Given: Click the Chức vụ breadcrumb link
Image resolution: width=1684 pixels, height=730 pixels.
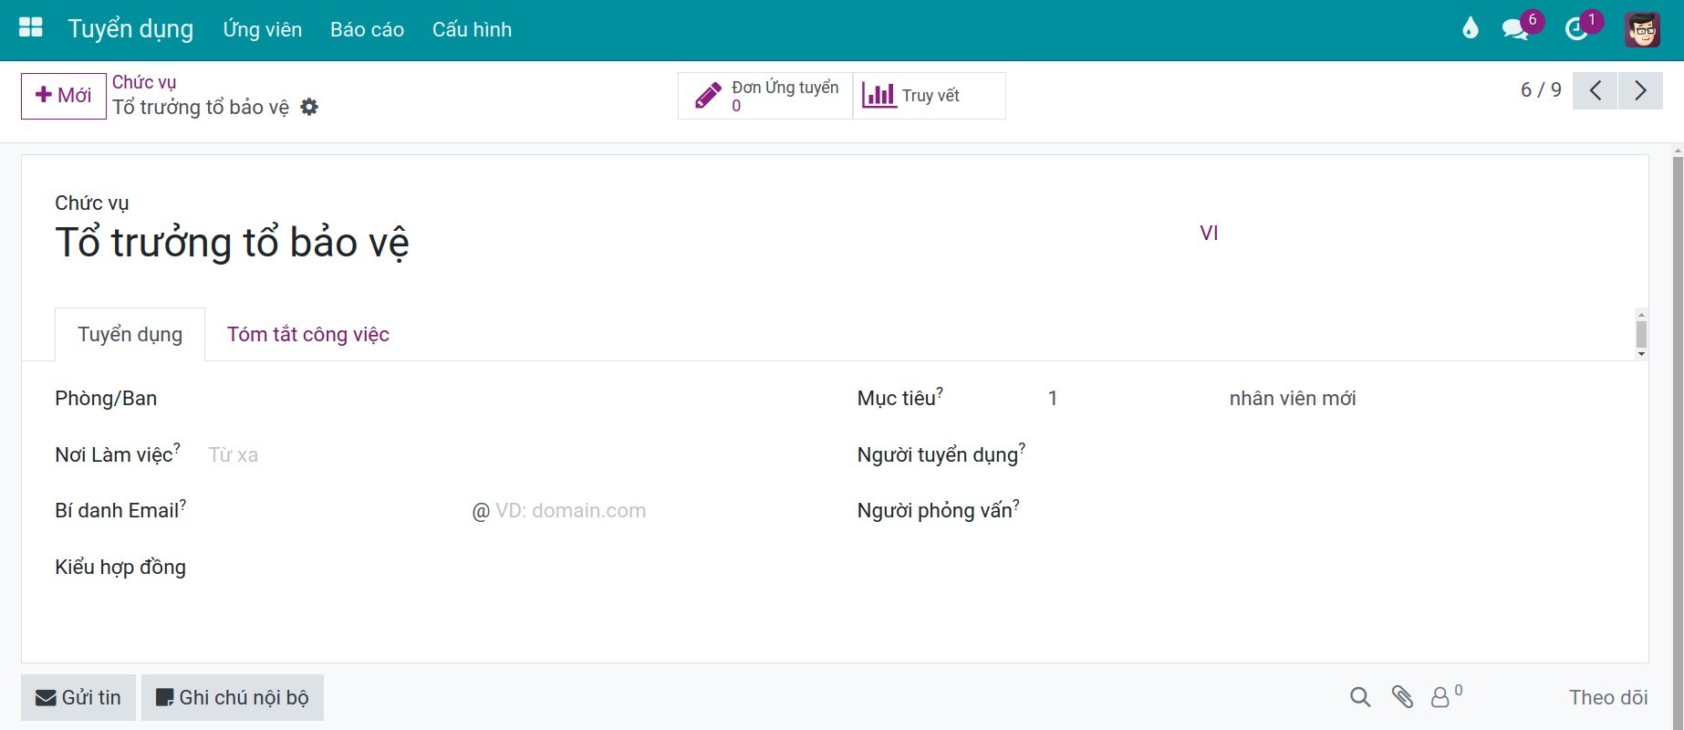Looking at the screenshot, I should click(144, 82).
